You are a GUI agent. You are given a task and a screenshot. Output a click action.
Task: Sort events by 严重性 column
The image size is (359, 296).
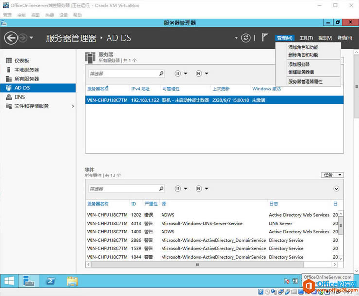point(151,204)
